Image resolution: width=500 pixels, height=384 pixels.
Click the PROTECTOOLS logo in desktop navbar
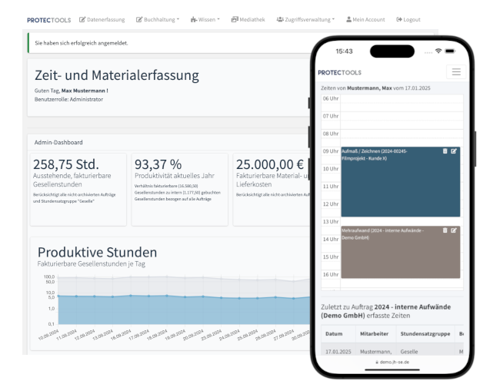tap(48, 19)
